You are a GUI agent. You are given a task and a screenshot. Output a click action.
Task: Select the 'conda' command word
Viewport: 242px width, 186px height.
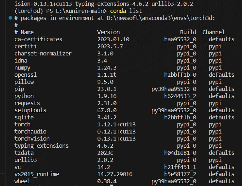pos(118,11)
